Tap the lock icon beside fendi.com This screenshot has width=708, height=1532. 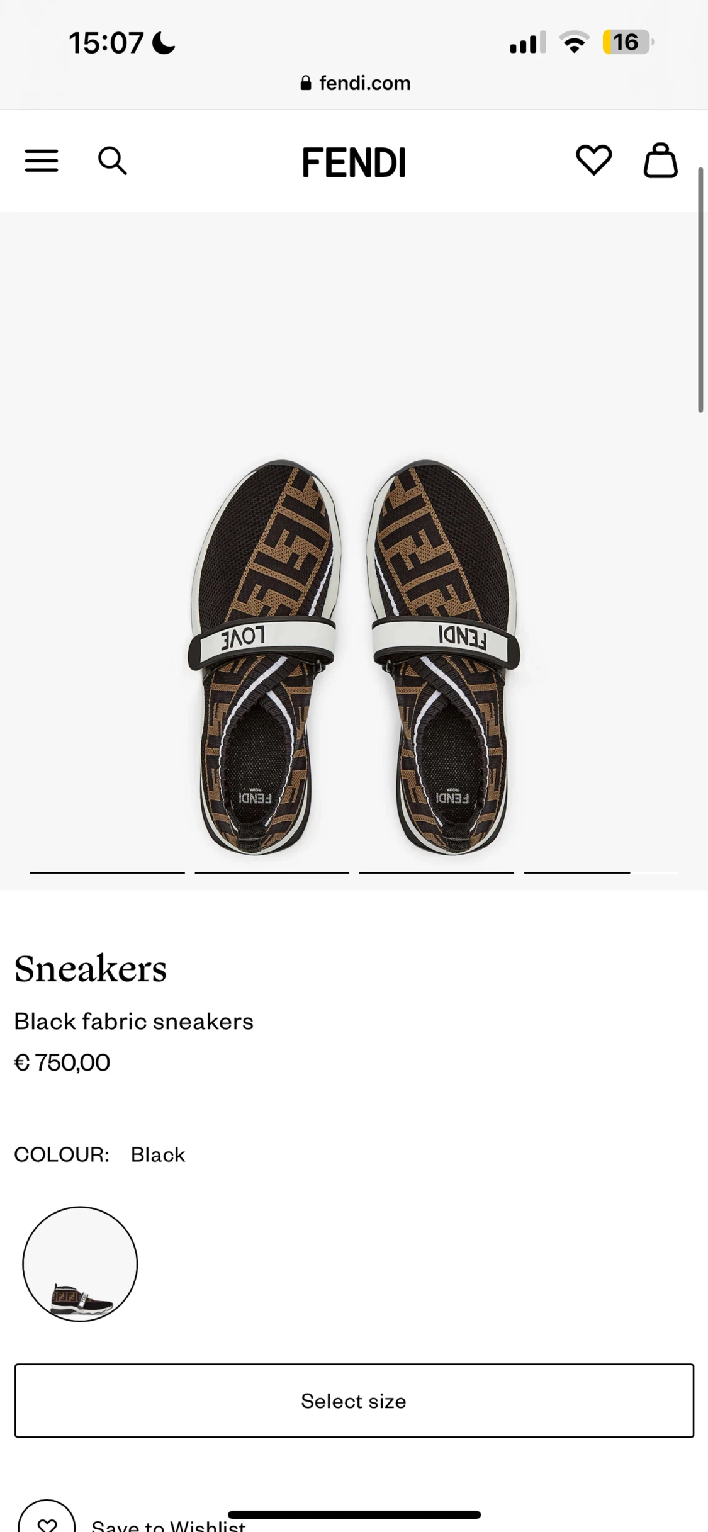click(306, 83)
